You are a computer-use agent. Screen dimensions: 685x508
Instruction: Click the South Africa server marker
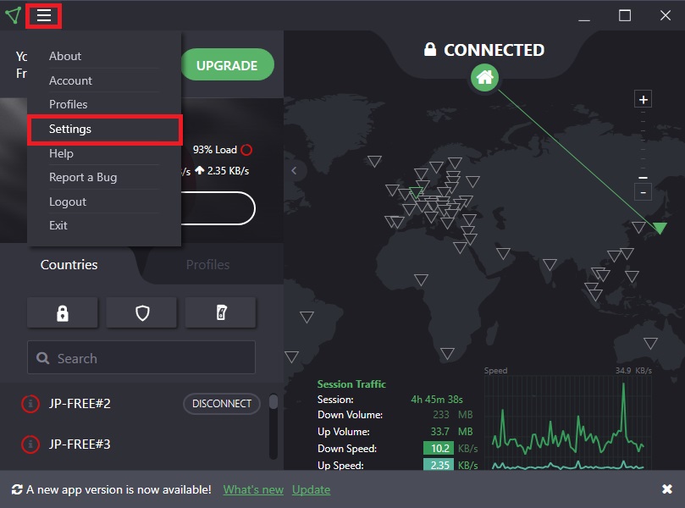tap(447, 353)
